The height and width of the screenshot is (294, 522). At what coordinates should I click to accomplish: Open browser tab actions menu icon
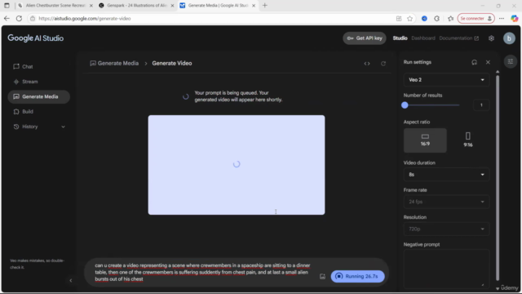[x=7, y=6]
